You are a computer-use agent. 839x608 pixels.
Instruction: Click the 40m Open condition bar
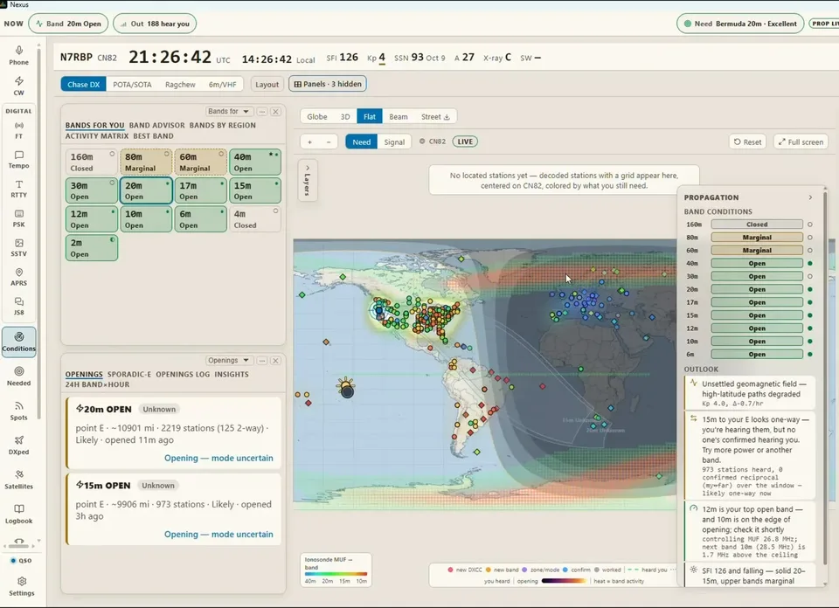click(x=757, y=263)
